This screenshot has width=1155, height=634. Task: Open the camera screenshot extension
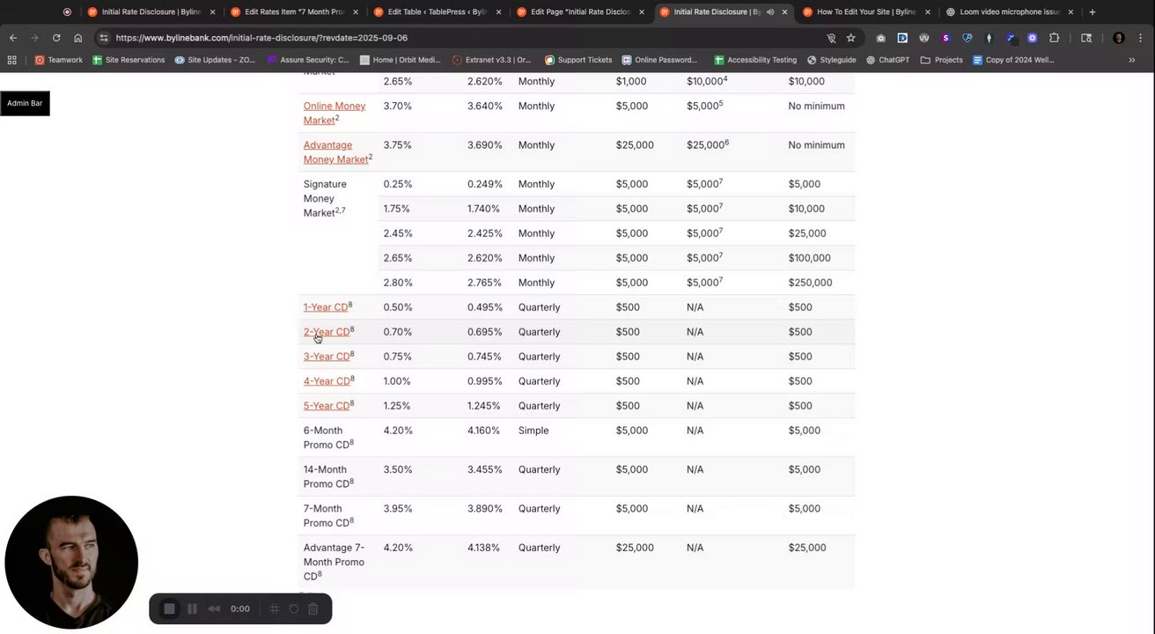[x=880, y=38]
